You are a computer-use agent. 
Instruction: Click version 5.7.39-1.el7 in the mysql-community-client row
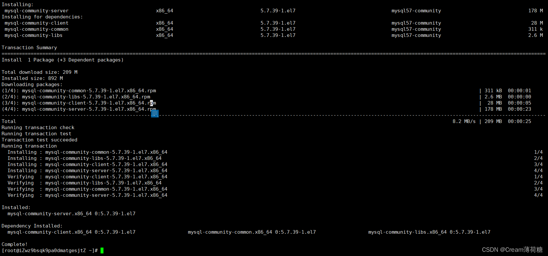(x=278, y=23)
